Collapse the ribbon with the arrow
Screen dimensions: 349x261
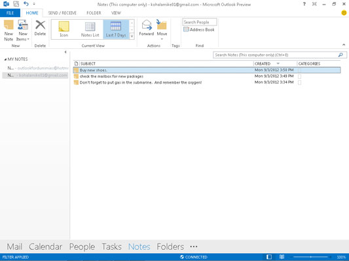click(344, 45)
